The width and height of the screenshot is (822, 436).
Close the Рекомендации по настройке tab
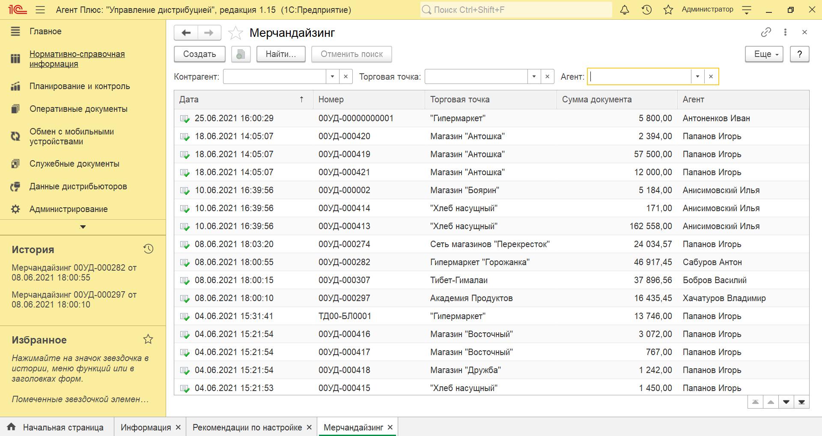pos(309,427)
